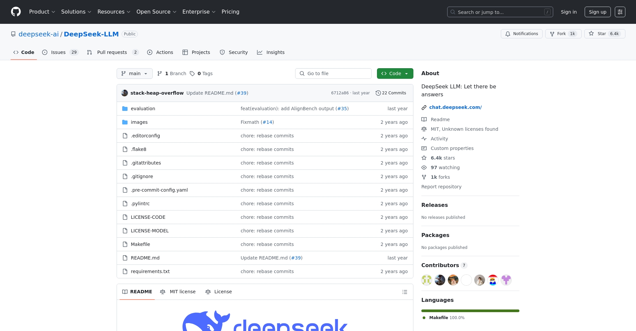Click the Activity pulse icon in About
This screenshot has height=331, width=636.
click(x=424, y=139)
